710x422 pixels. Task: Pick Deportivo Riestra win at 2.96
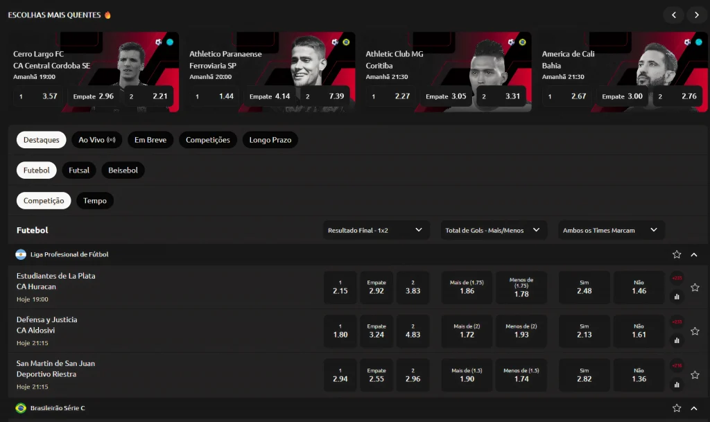click(413, 376)
